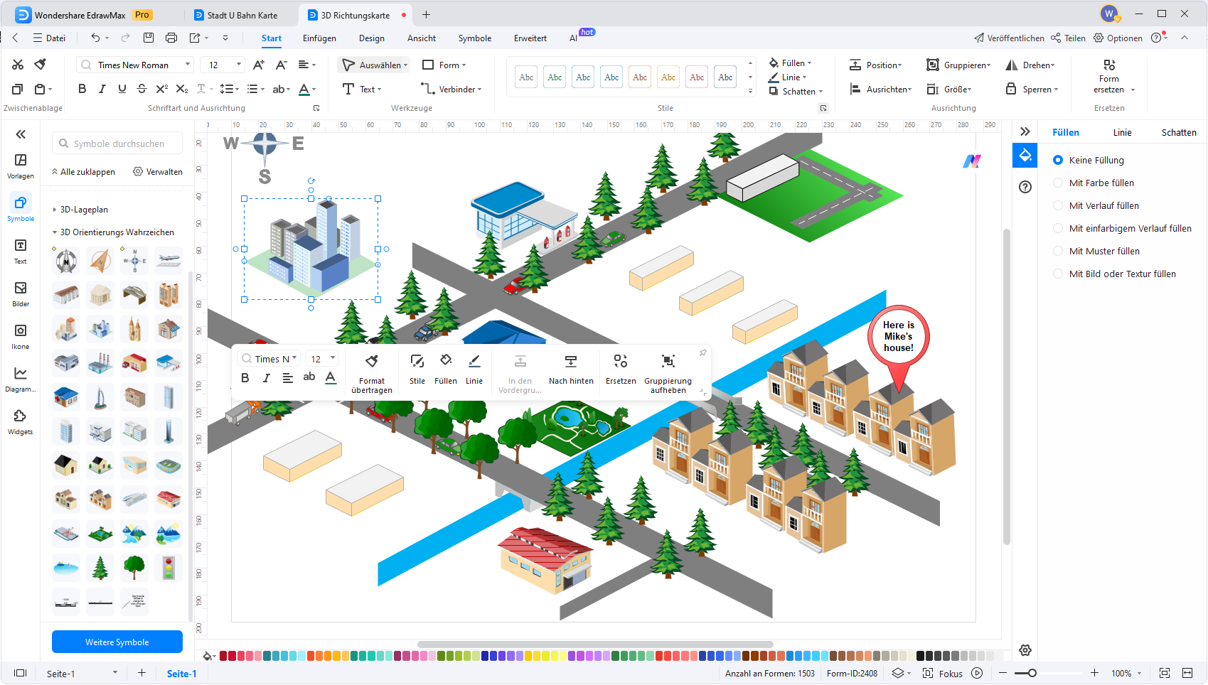Viewport: 1208px width, 685px height.
Task: Toggle Underline in ribbon font group
Action: click(x=122, y=89)
